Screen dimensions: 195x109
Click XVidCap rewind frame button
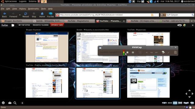(x=151, y=52)
